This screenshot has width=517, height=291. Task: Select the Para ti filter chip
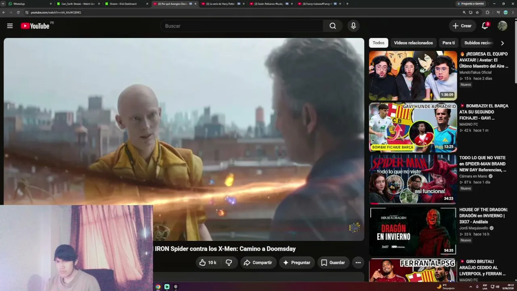[x=448, y=43]
